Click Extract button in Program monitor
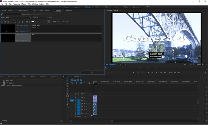The width and height of the screenshot is (223, 125). coord(175,73)
